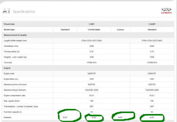Click the Engine liters (cc) label

click(11, 79)
